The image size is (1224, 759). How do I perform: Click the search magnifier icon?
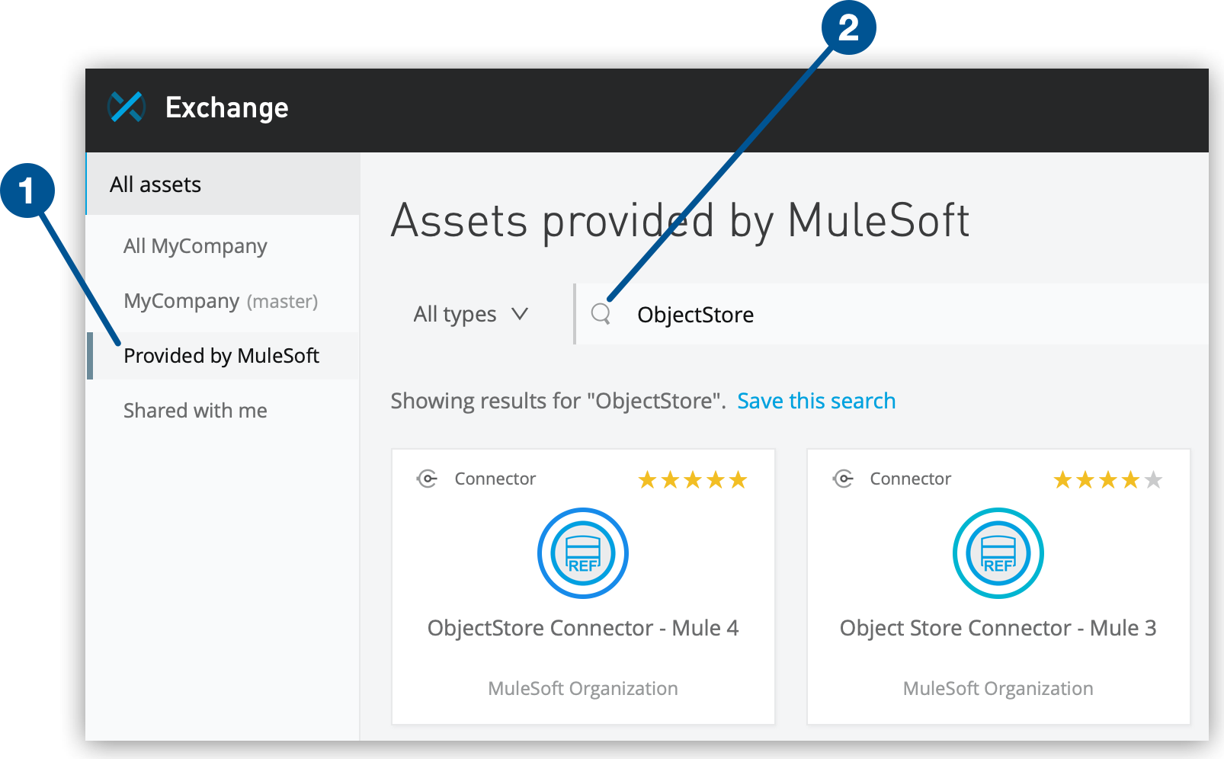pyautogui.click(x=601, y=313)
